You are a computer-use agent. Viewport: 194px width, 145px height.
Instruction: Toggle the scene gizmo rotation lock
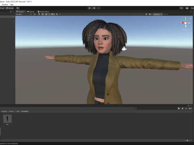pyautogui.click(x=190, y=19)
